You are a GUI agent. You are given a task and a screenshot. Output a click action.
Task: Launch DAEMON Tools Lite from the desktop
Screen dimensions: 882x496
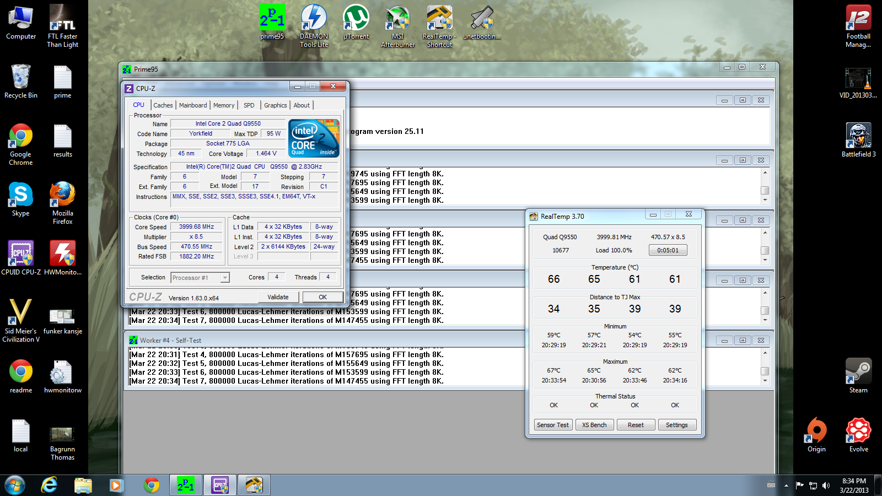click(314, 26)
